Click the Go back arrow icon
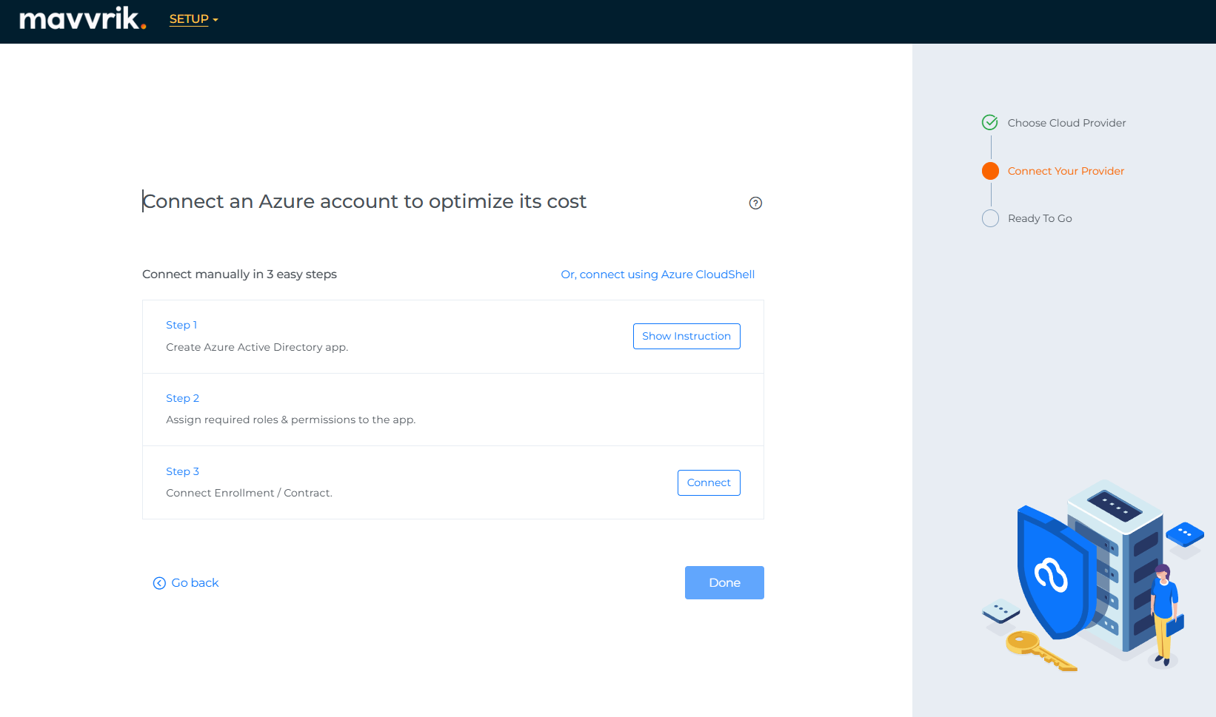 159,583
